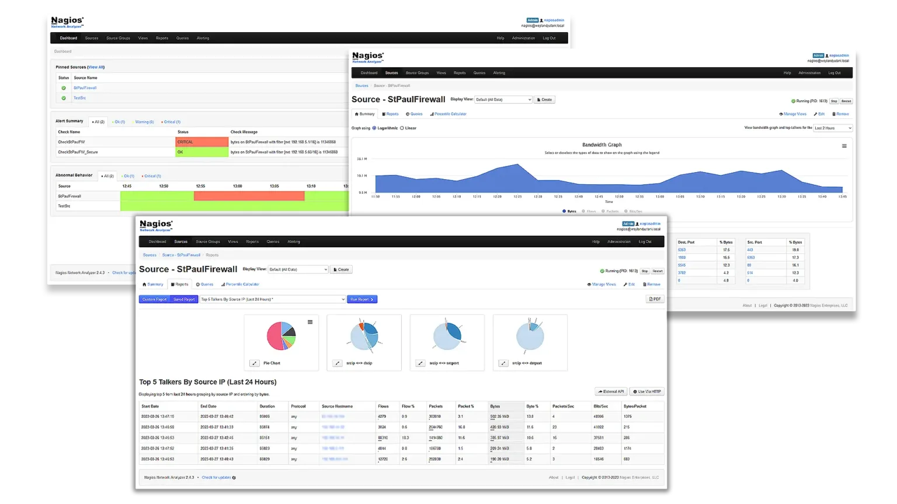This screenshot has height=504, width=897.
Task: Open Display View dropdown in Reports window
Action: coord(298,269)
